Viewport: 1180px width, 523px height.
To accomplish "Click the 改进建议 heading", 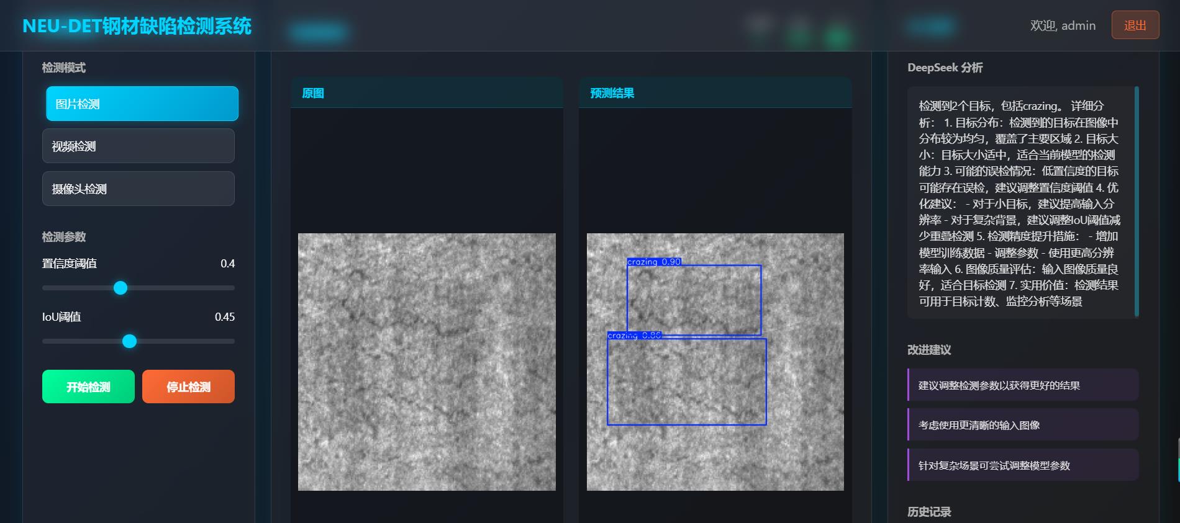I will coord(929,350).
